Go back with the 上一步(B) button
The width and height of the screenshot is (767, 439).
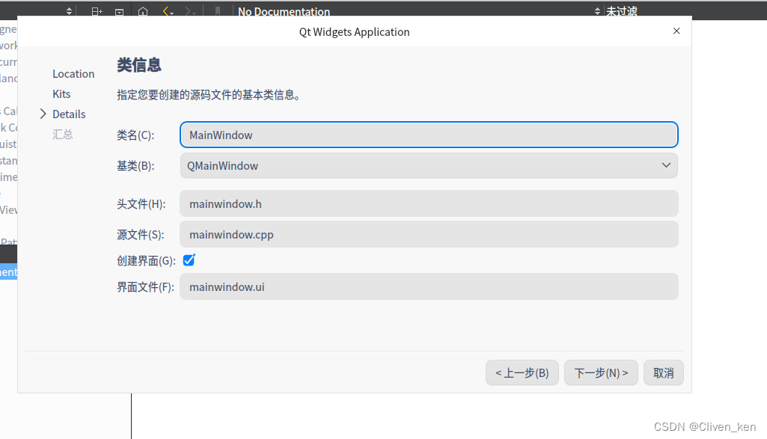click(522, 373)
